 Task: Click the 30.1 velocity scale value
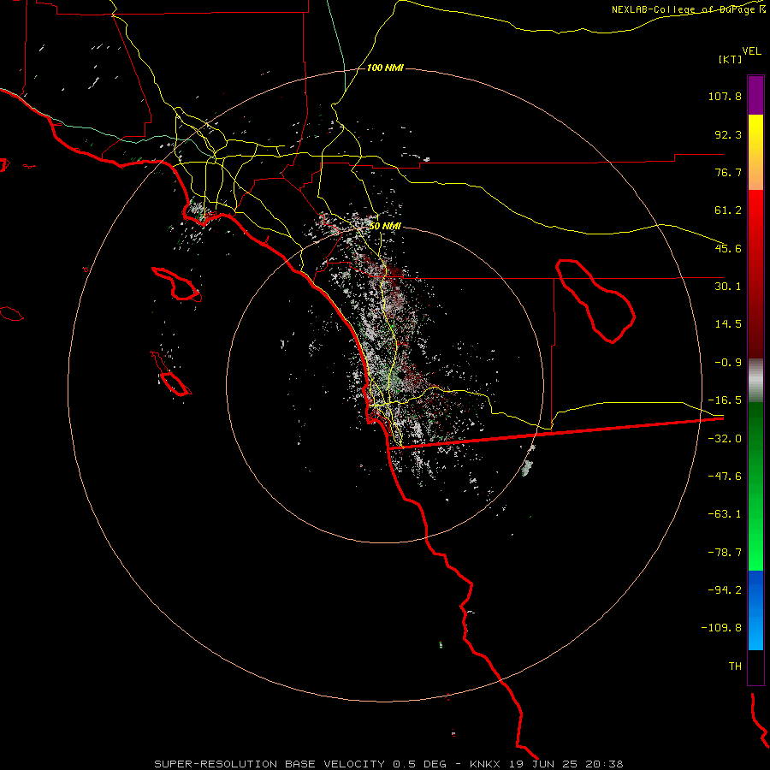(728, 287)
